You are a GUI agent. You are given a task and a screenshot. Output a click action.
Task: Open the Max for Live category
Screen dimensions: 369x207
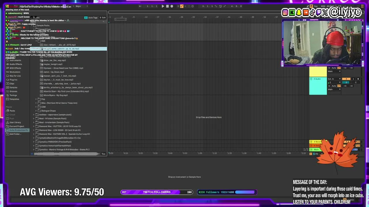point(15,76)
